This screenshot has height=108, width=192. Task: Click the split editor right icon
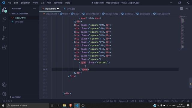[x=181, y=8]
